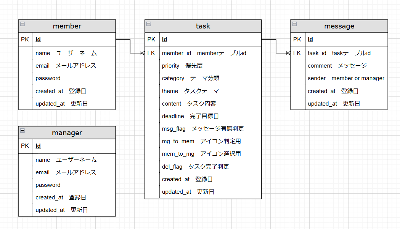Select the sender row in message table
This screenshot has height=229, width=400.
click(x=346, y=78)
